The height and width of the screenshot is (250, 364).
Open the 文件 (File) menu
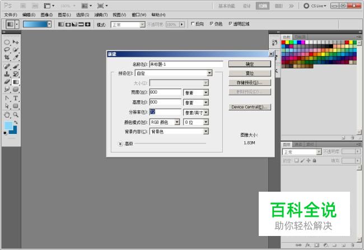(x=11, y=15)
